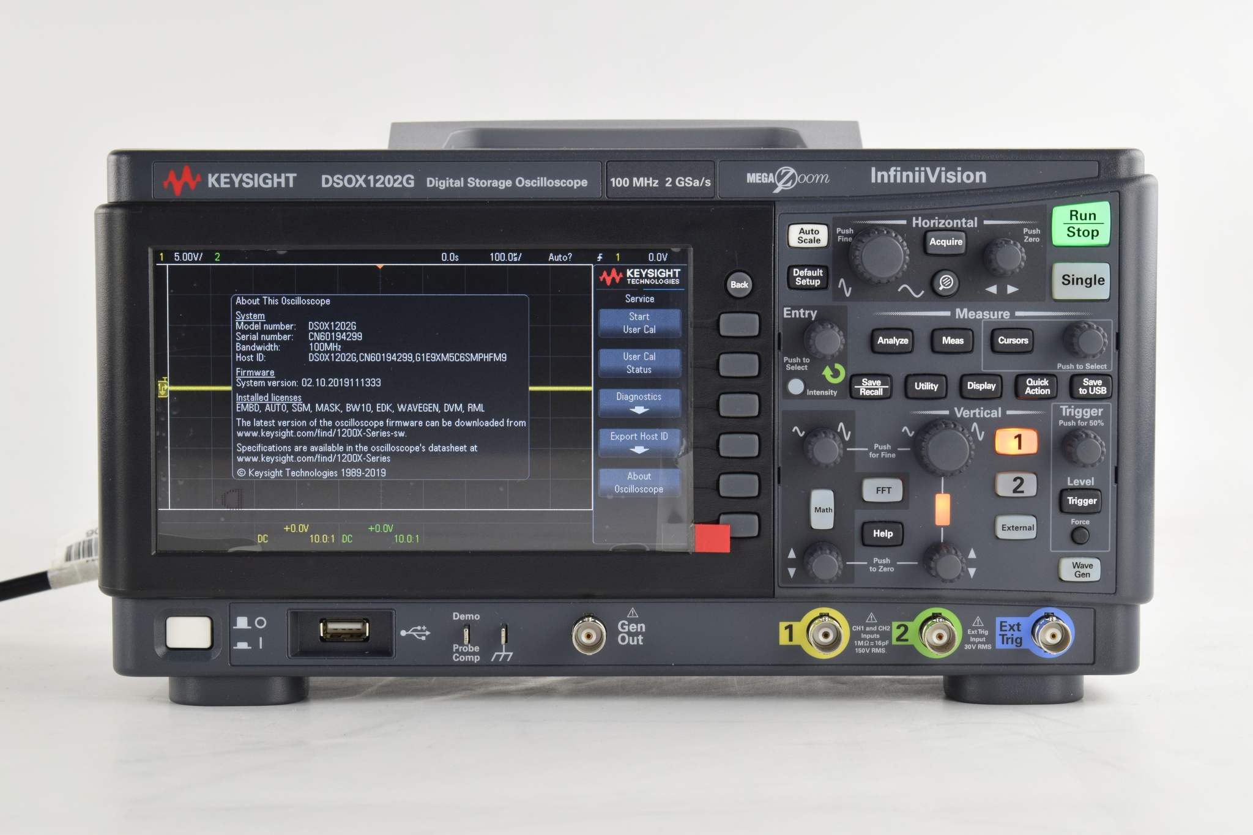Touch the front USB host port

(x=344, y=631)
